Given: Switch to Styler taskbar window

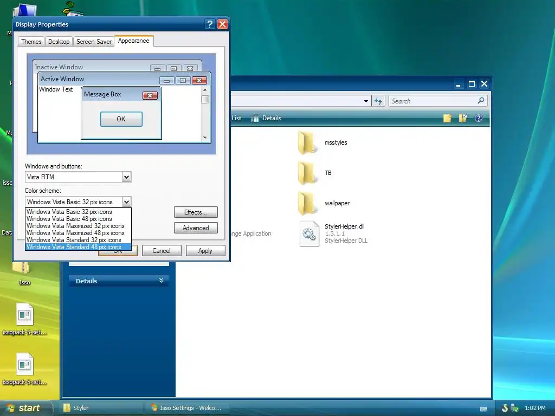Looking at the screenshot, I should (101, 408).
